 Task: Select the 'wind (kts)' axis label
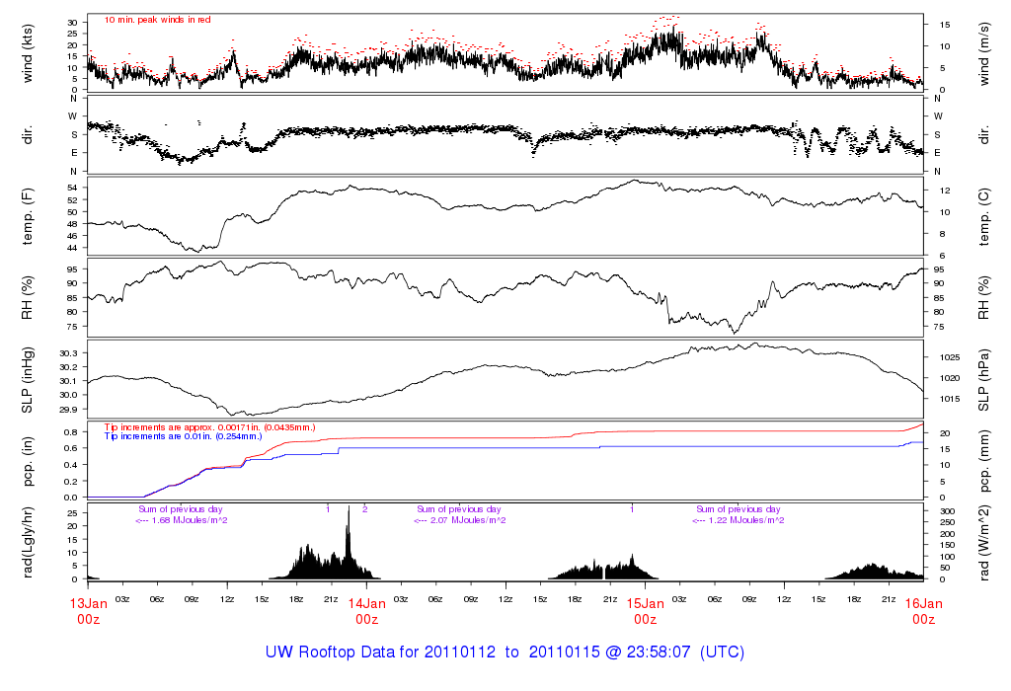click(27, 53)
